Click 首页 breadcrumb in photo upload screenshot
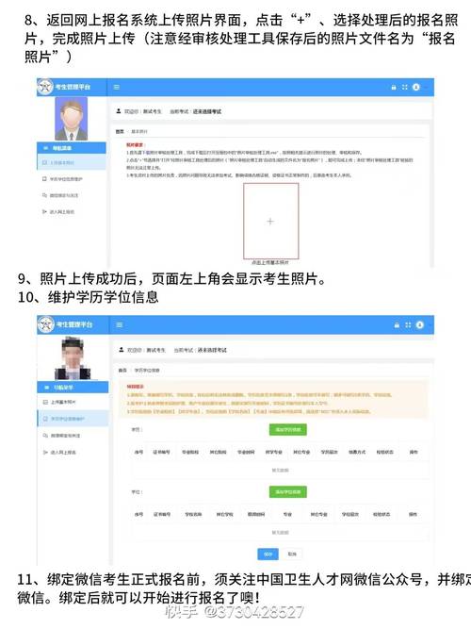Viewport: 471px width, 629px height. [x=120, y=132]
